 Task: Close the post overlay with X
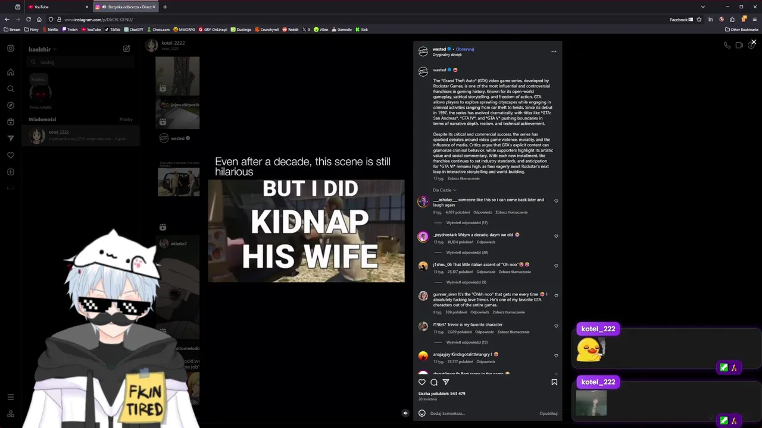(x=754, y=42)
